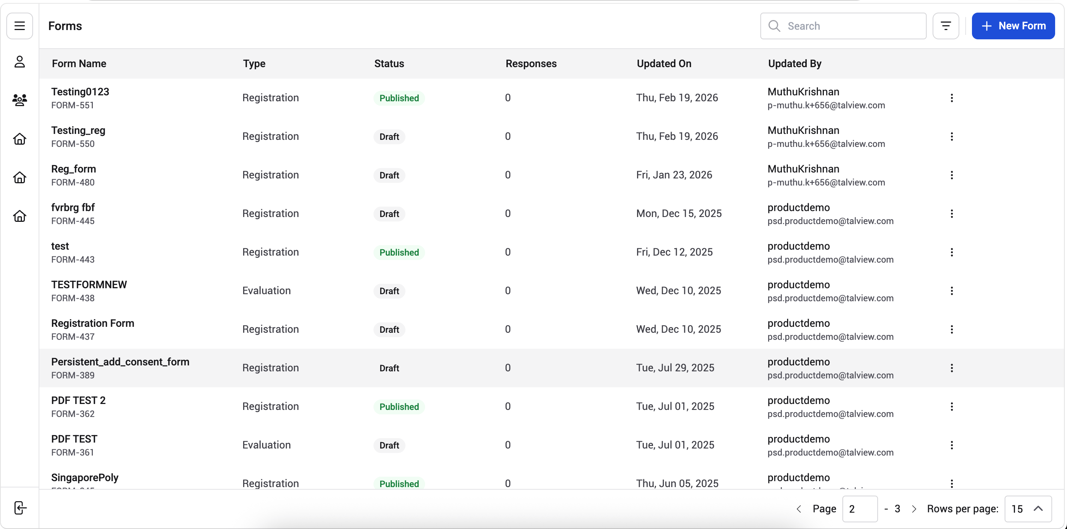The image size is (1067, 529).
Task: Go to the next page arrow
Action: tap(914, 509)
